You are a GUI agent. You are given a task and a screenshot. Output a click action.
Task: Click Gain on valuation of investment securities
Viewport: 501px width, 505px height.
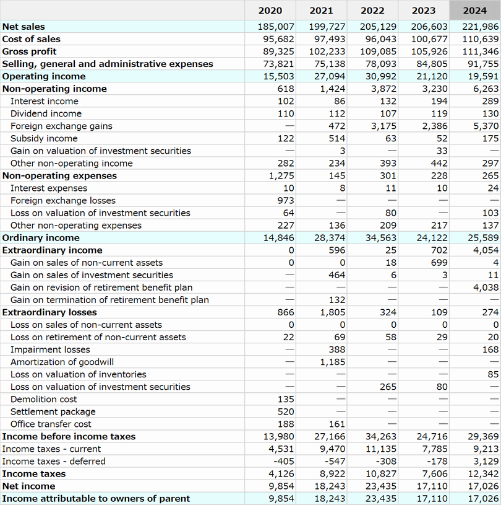[x=101, y=151]
